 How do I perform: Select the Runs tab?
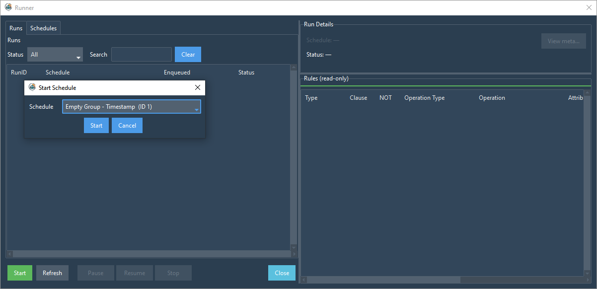[15, 28]
